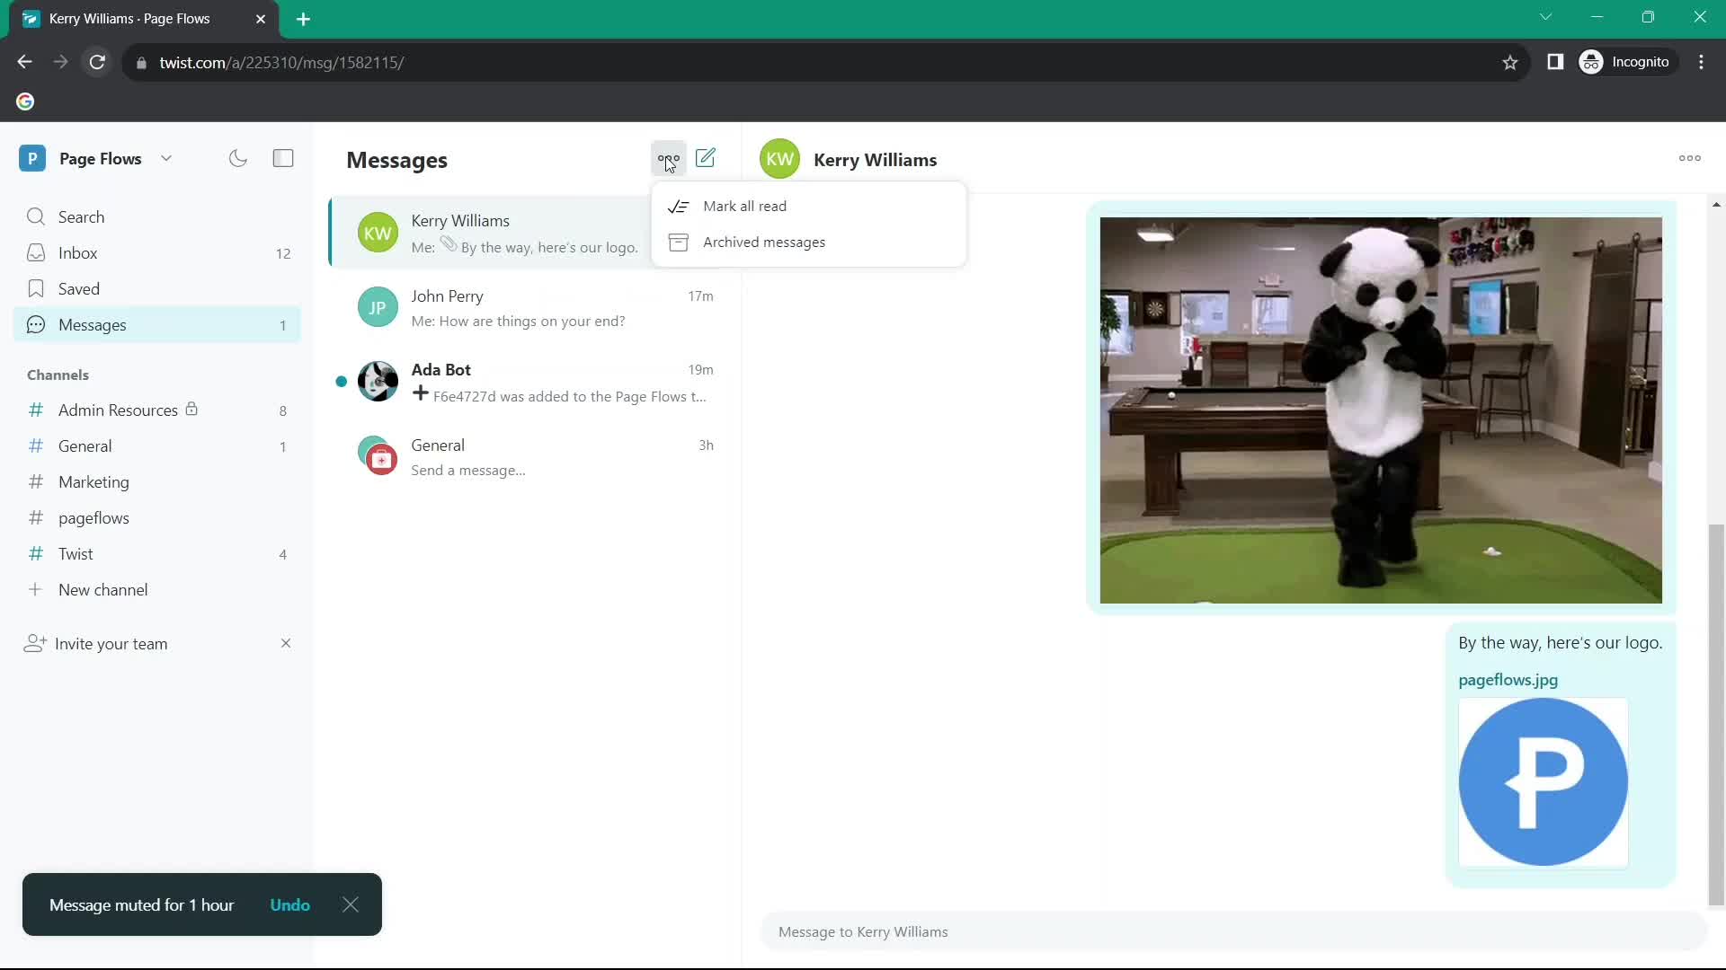
Task: Click Ada Bot avatar
Action: [x=378, y=382]
